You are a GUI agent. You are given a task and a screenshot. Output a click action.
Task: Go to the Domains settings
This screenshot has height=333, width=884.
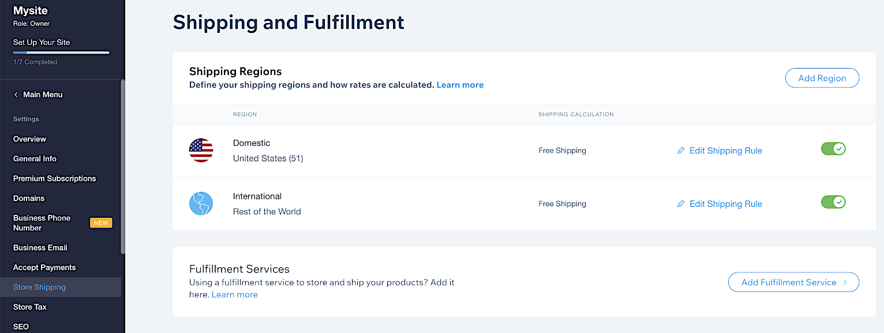(29, 198)
